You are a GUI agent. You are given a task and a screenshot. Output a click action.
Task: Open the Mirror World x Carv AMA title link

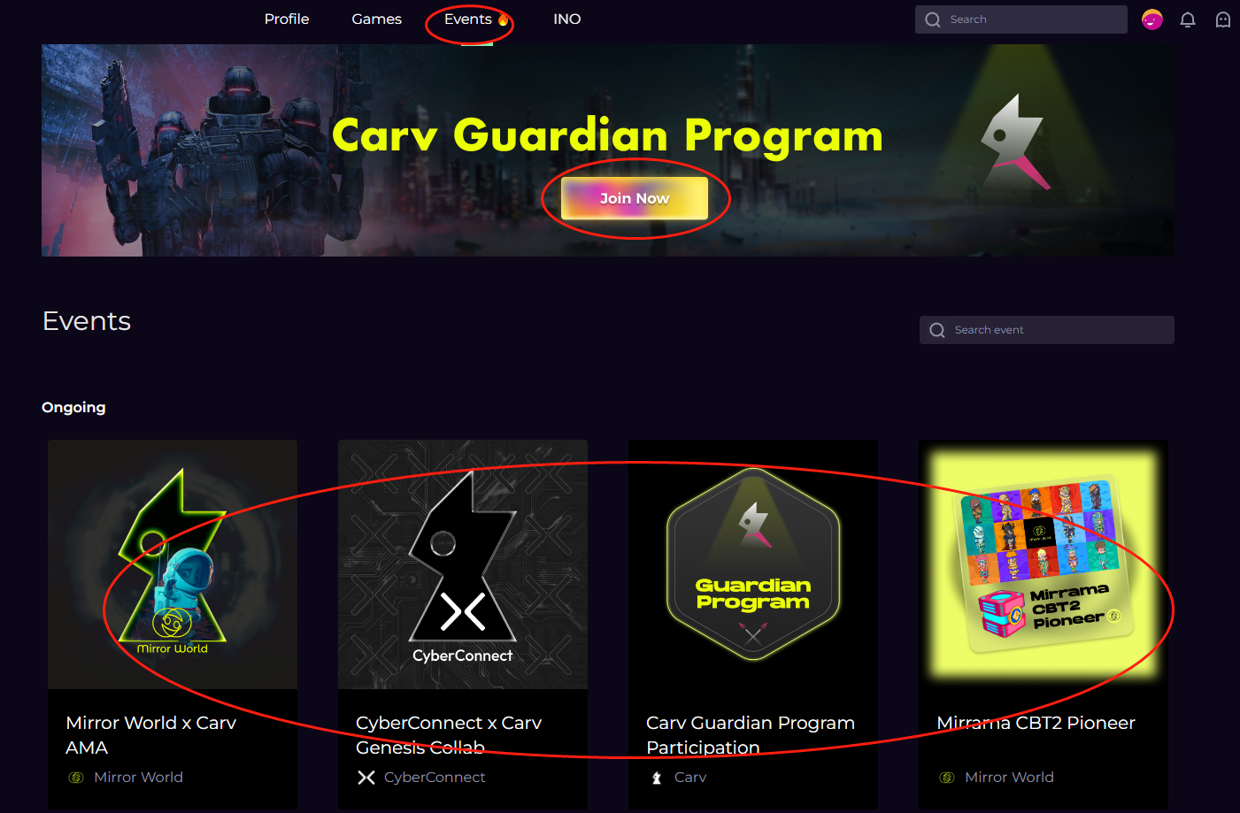151,735
